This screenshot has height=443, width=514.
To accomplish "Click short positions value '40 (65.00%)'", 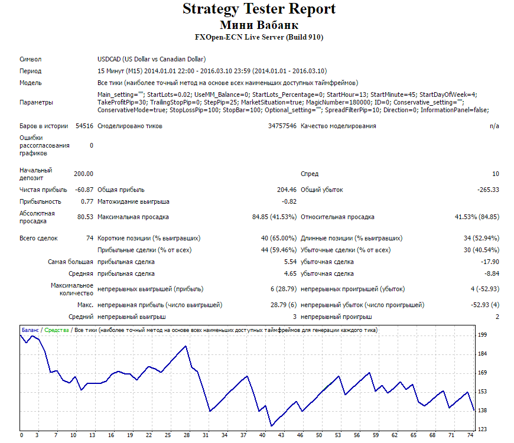I will coord(279,238).
